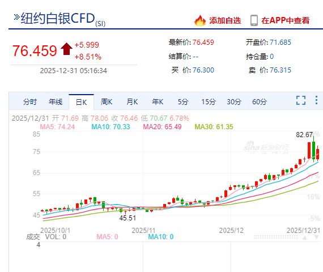Click the flame icon beside 添加自选

pos(200,20)
